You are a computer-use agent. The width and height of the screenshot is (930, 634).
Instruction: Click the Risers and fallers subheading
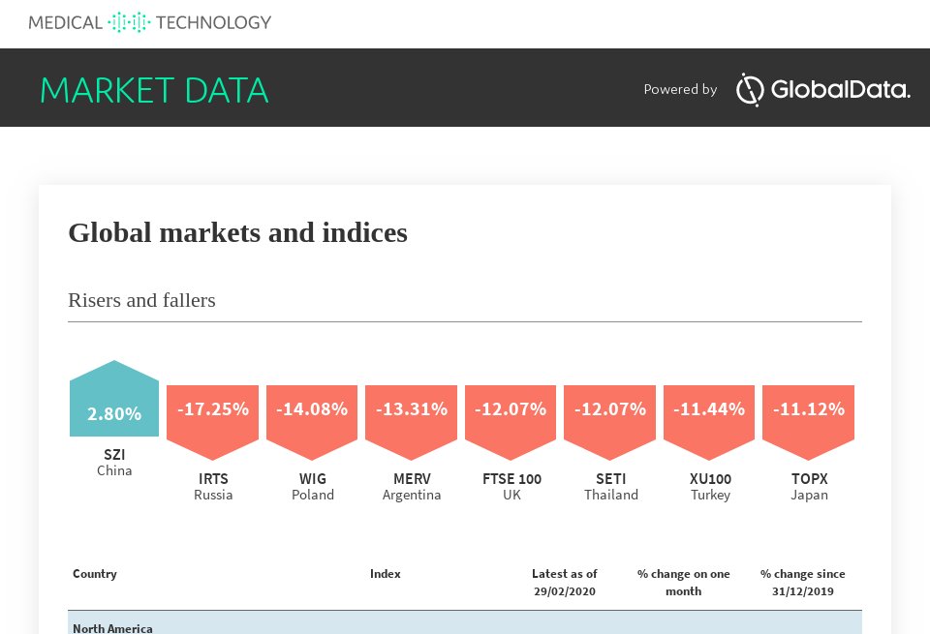(141, 300)
